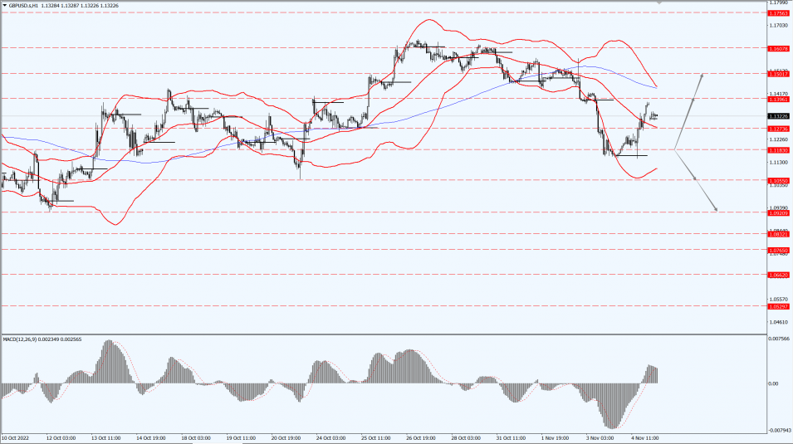Image resolution: width=793 pixels, height=444 pixels.
Task: Click the 1.12736 red level label
Action: (x=778, y=129)
